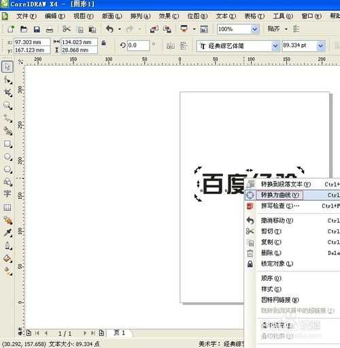Select the Table tool
340x348 pixels.
click(7, 207)
